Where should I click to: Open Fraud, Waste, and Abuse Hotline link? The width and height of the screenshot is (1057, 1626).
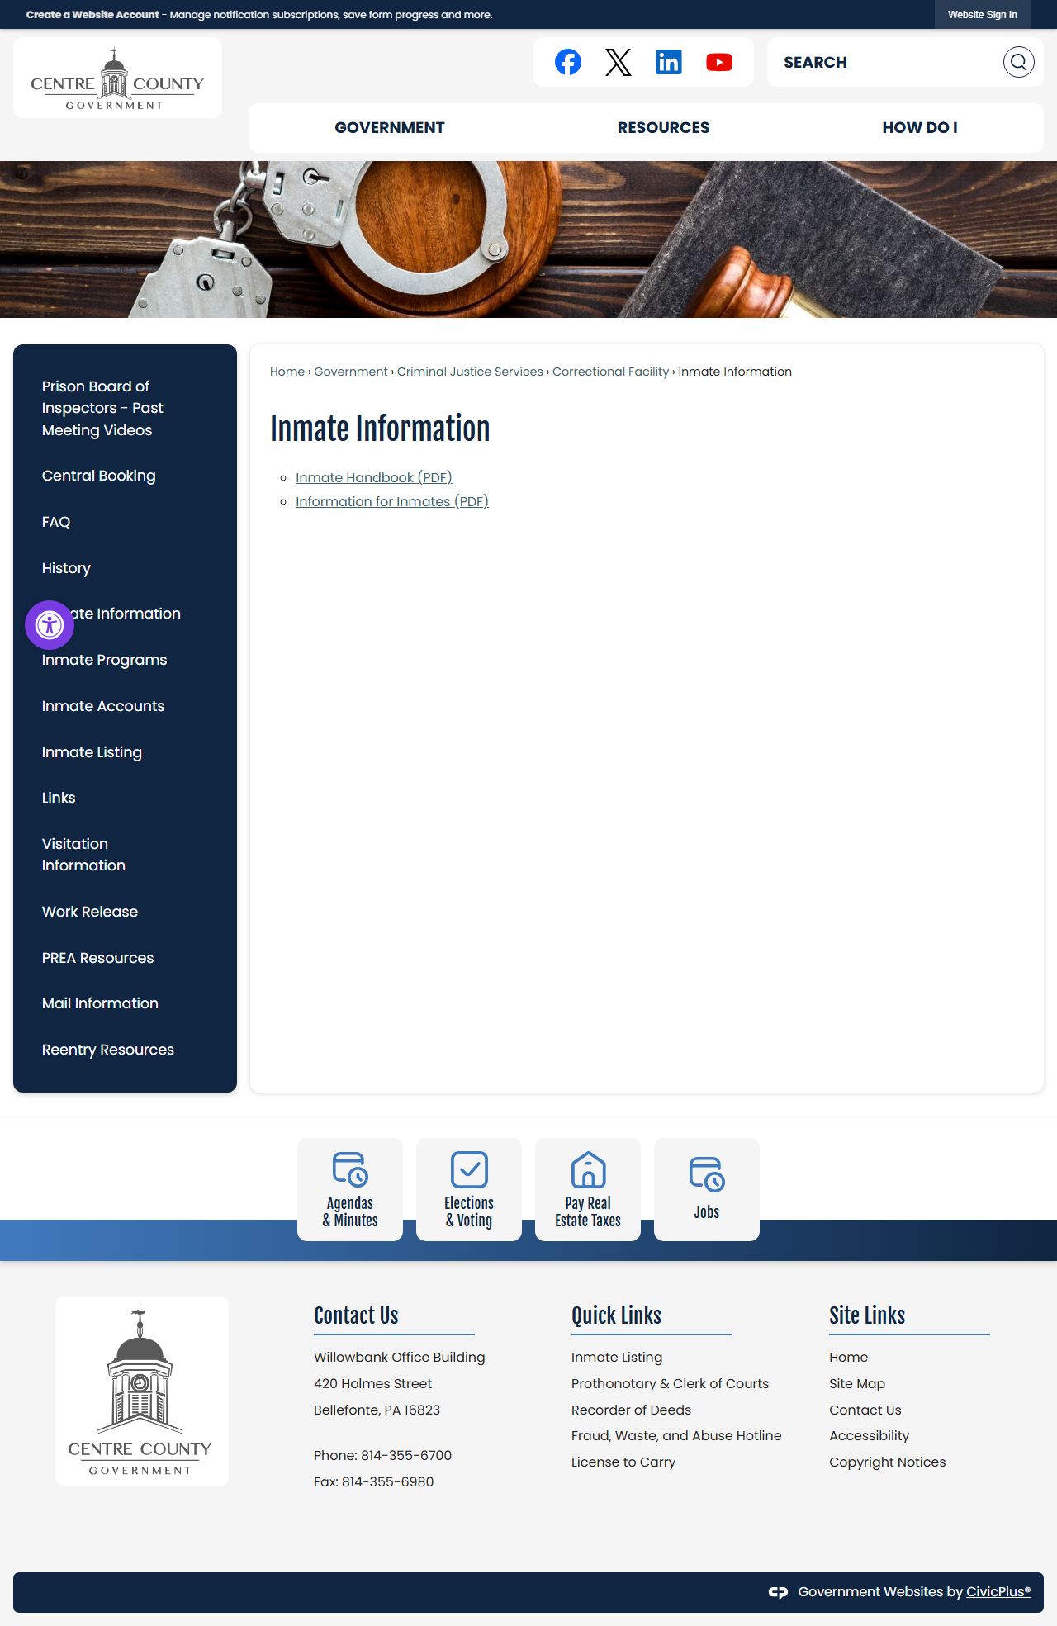tap(676, 1435)
